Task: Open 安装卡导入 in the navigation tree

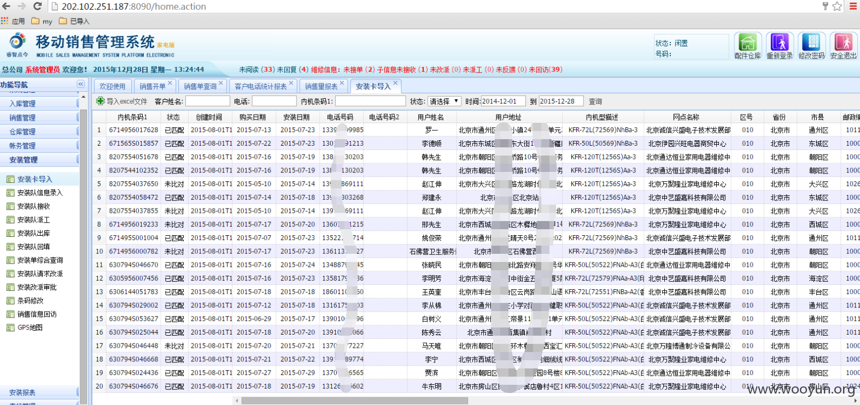Action: coord(34,179)
